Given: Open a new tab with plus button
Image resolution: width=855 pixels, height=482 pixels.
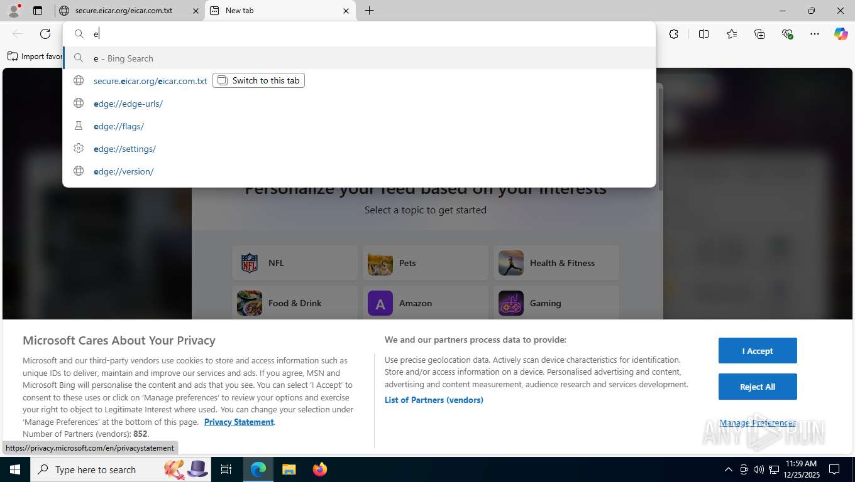Looking at the screenshot, I should coord(370,11).
